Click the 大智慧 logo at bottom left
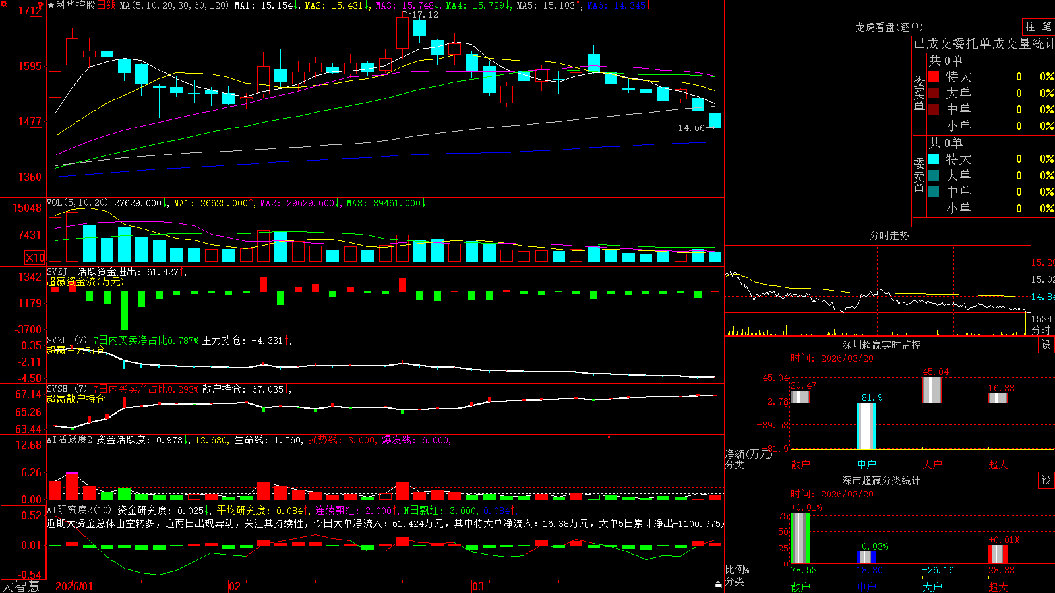1055x593 pixels. (x=20, y=586)
